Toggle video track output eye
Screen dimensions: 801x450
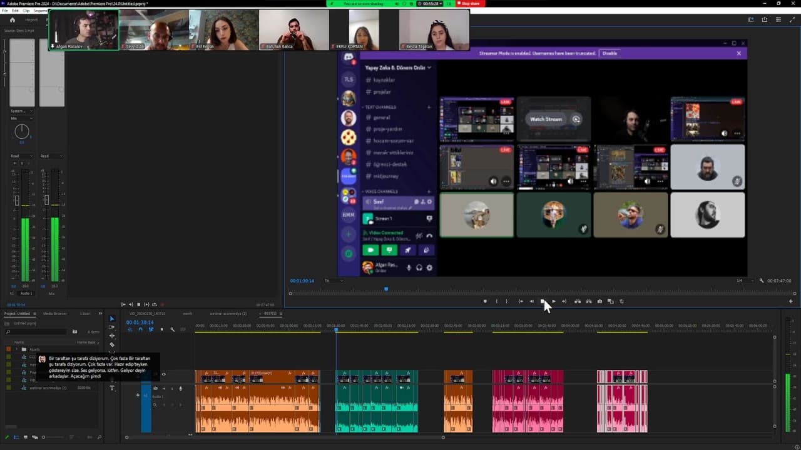click(x=164, y=374)
